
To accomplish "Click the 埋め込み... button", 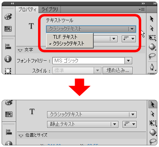I will click(118, 70).
